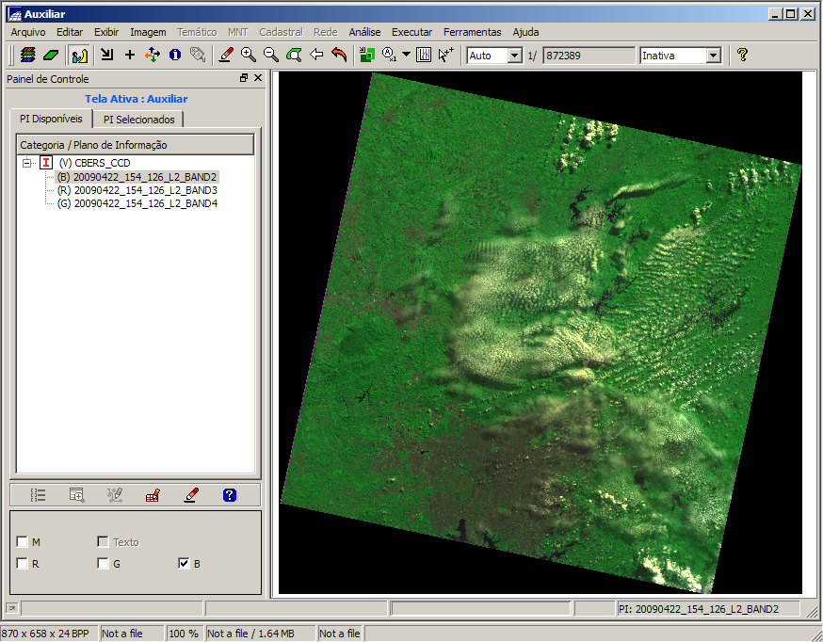This screenshot has height=642, width=823.
Task: Open the Auto scale dropdown
Action: (514, 56)
